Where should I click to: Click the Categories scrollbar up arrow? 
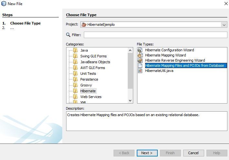pyautogui.click(x=130, y=50)
